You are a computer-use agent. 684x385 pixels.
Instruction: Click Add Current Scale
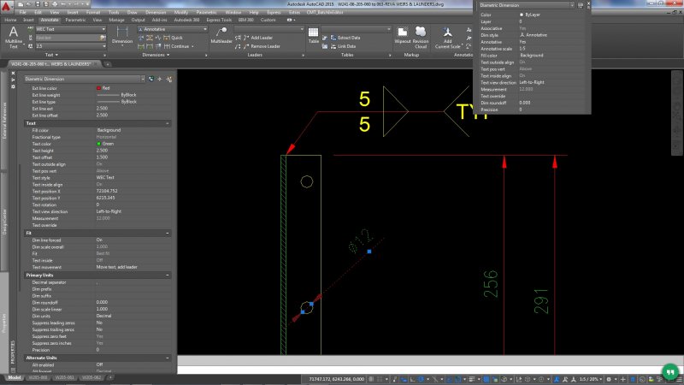[447, 38]
